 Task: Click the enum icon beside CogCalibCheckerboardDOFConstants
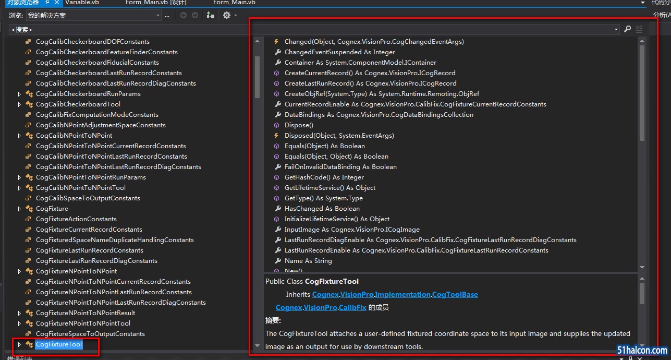pos(28,42)
